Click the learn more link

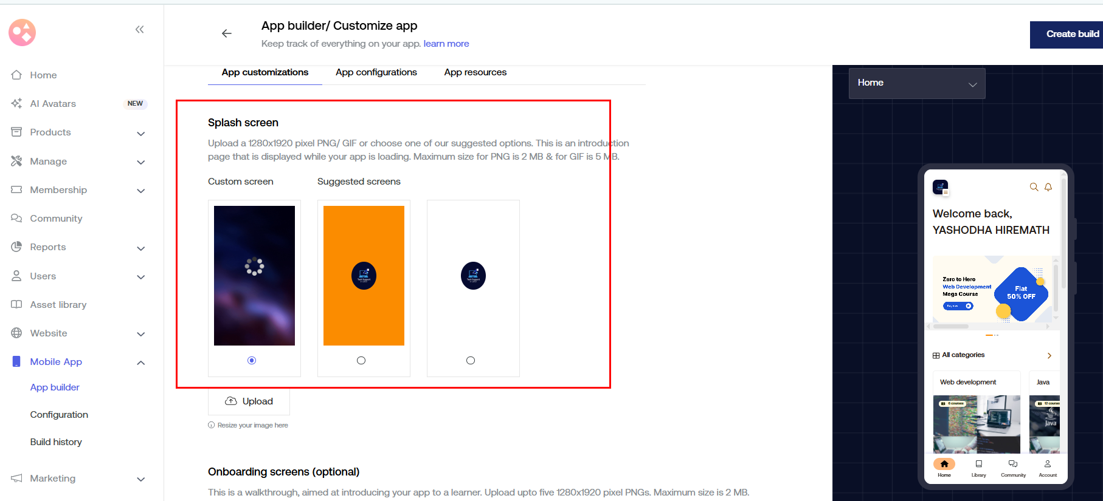click(446, 44)
